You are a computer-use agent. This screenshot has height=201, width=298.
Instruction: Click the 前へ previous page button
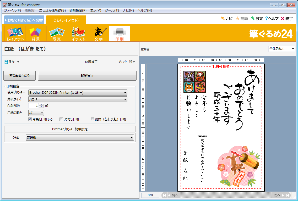tap(173, 195)
